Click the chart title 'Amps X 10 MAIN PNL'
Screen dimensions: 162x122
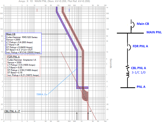[54, 1]
